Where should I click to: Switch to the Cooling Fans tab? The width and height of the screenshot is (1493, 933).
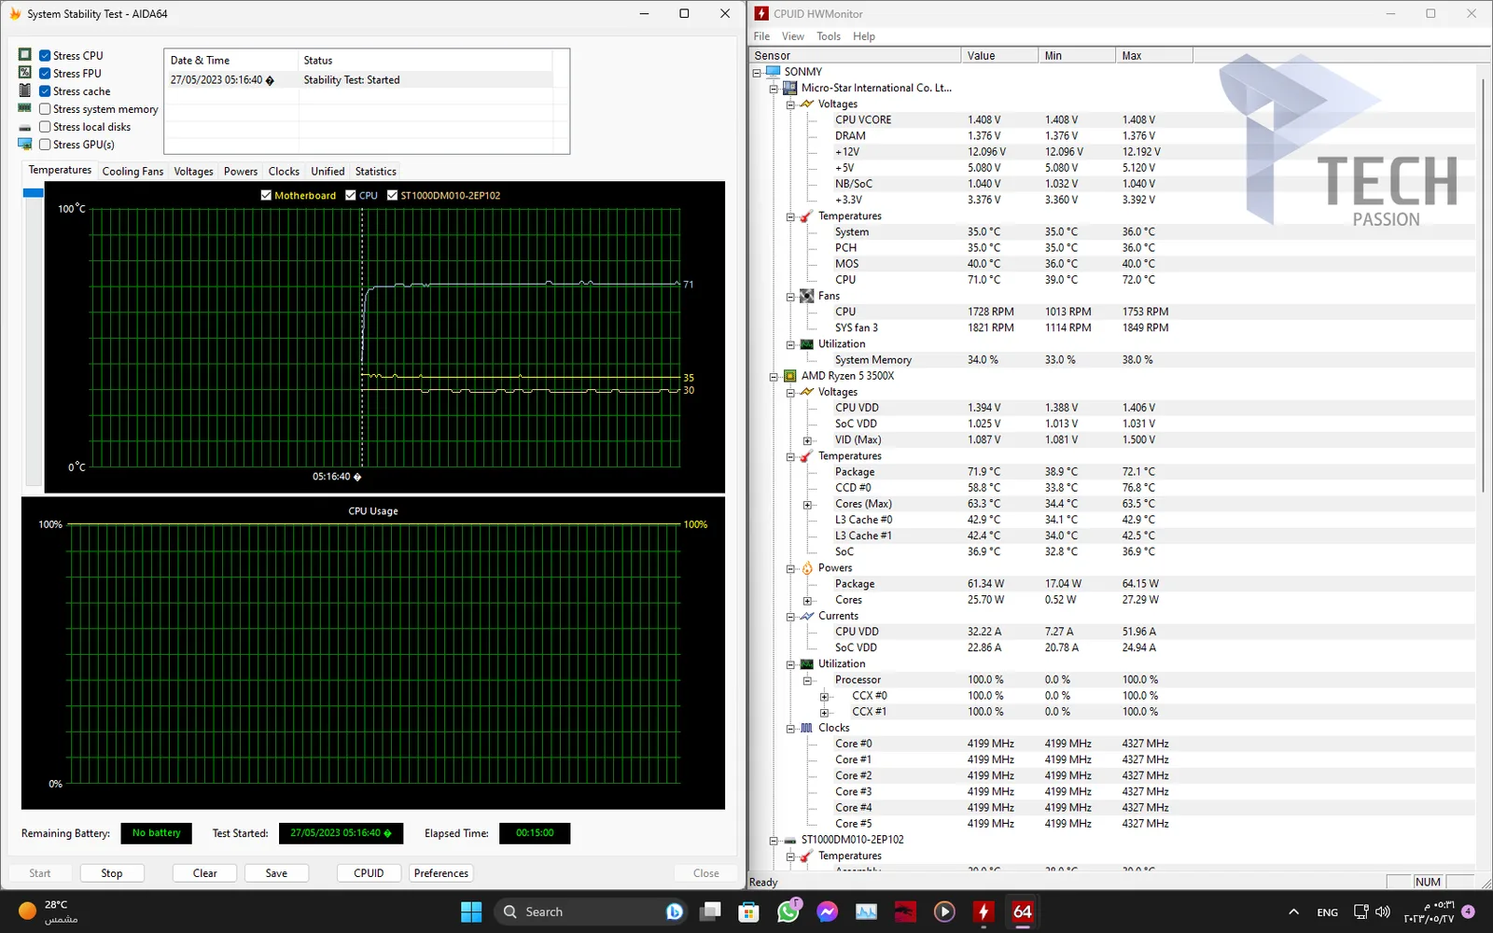pyautogui.click(x=133, y=172)
